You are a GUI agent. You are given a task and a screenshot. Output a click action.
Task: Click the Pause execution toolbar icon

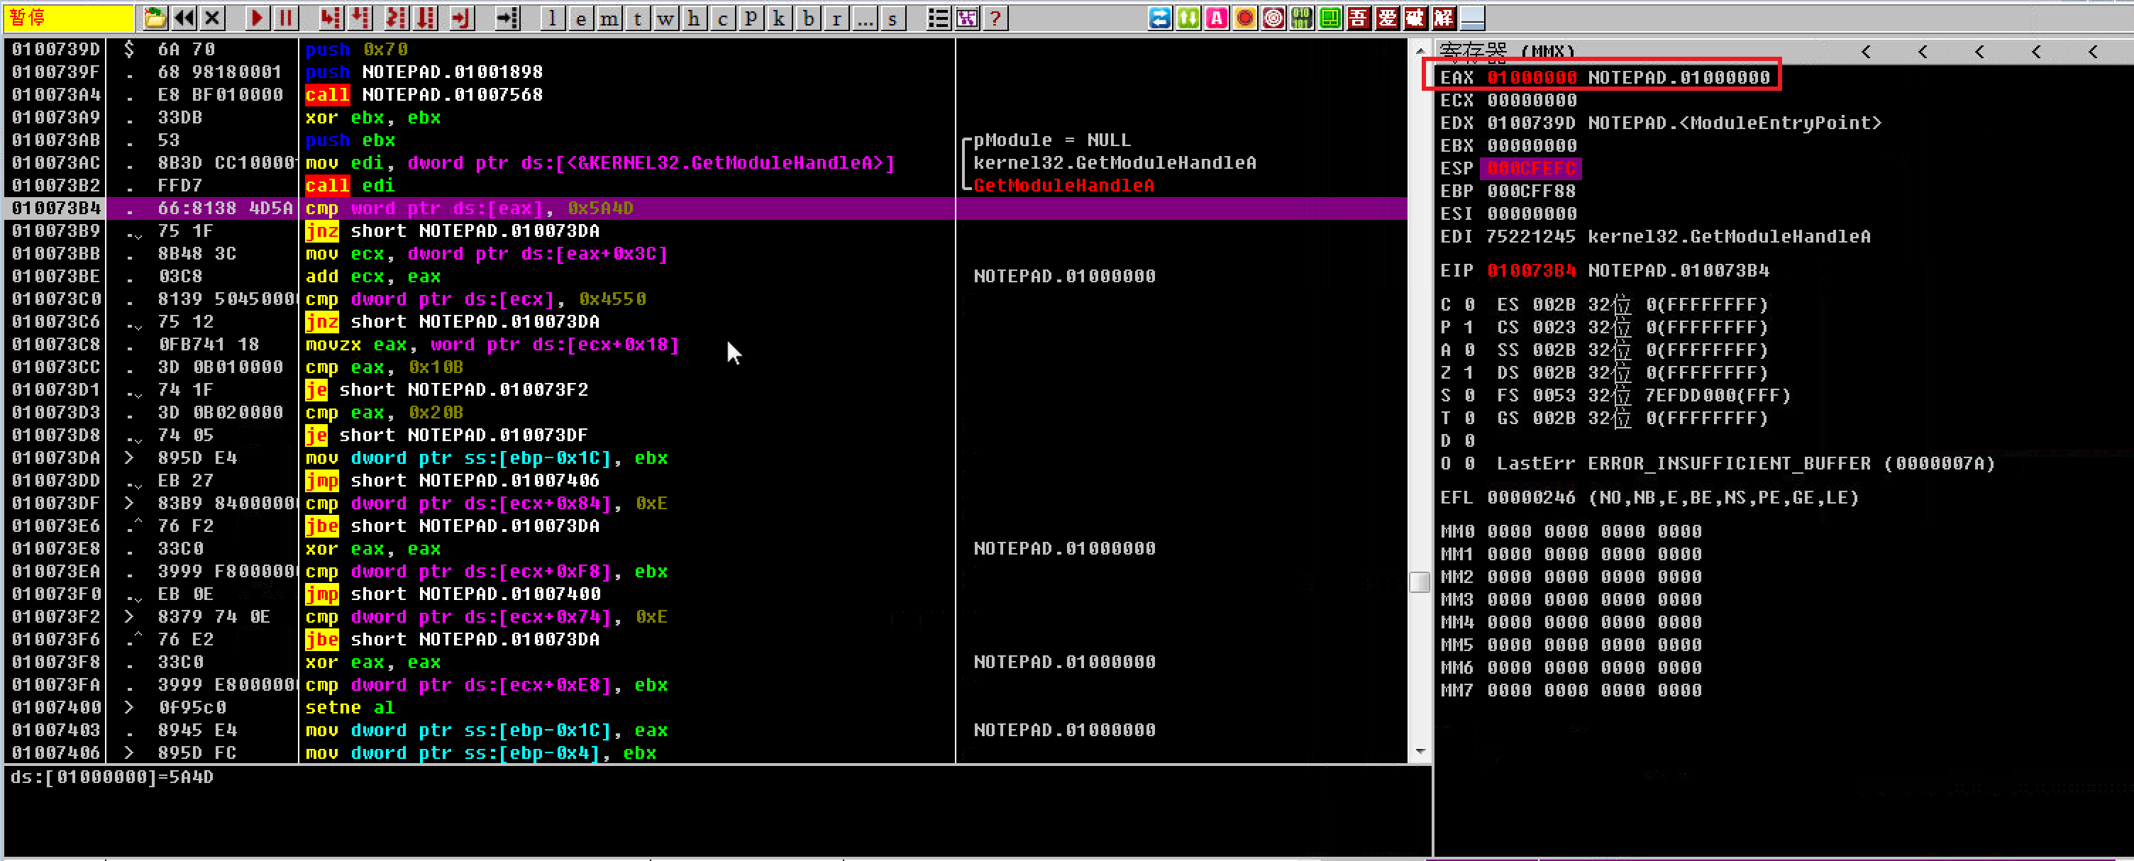(x=286, y=18)
